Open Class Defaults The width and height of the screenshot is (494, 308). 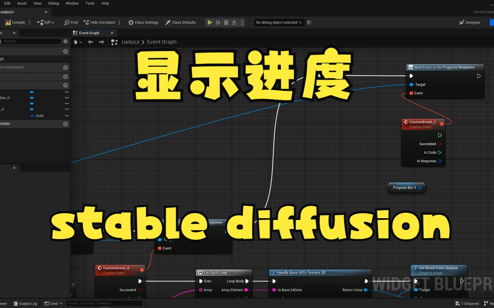pos(180,23)
